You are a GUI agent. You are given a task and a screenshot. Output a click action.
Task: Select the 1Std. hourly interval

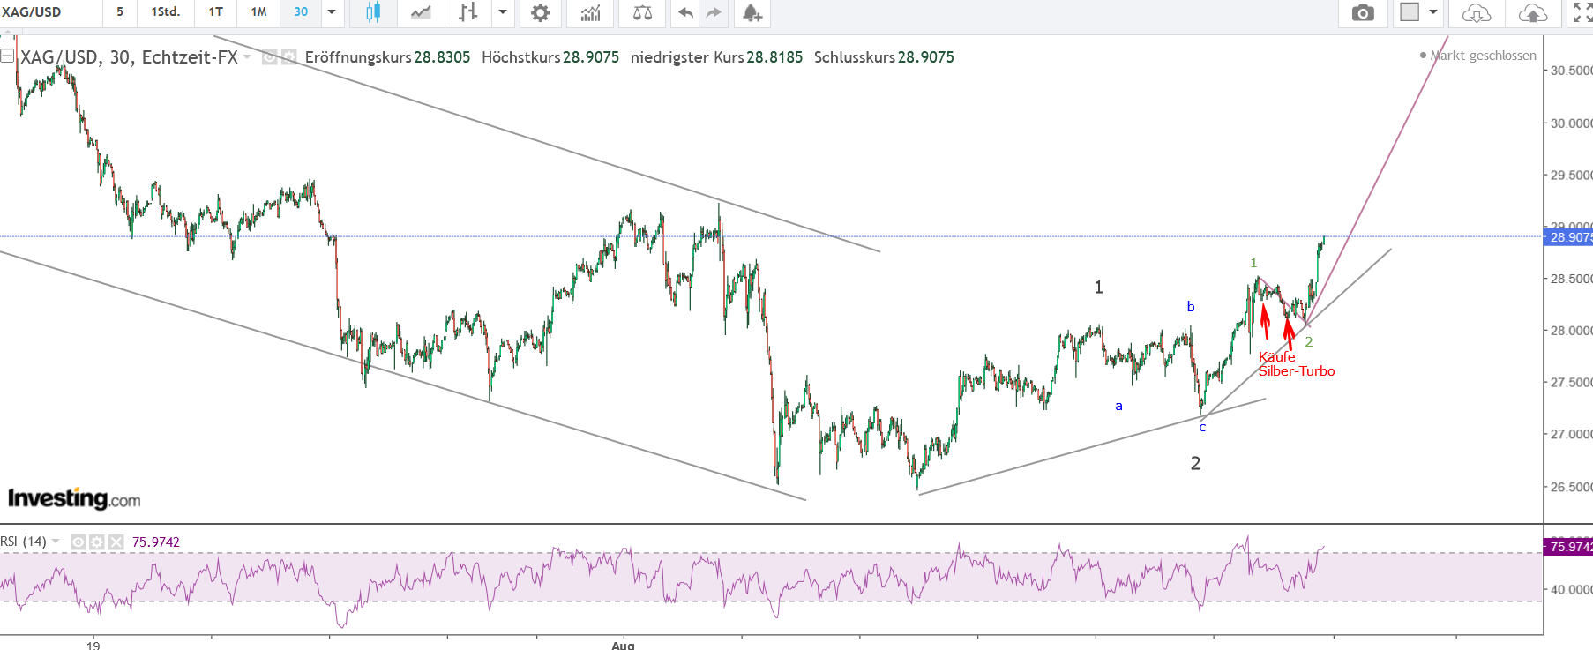pos(166,12)
